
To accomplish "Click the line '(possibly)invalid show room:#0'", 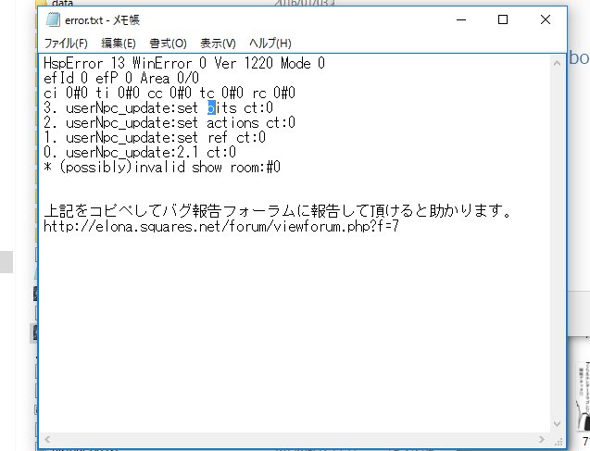I will coord(162,167).
